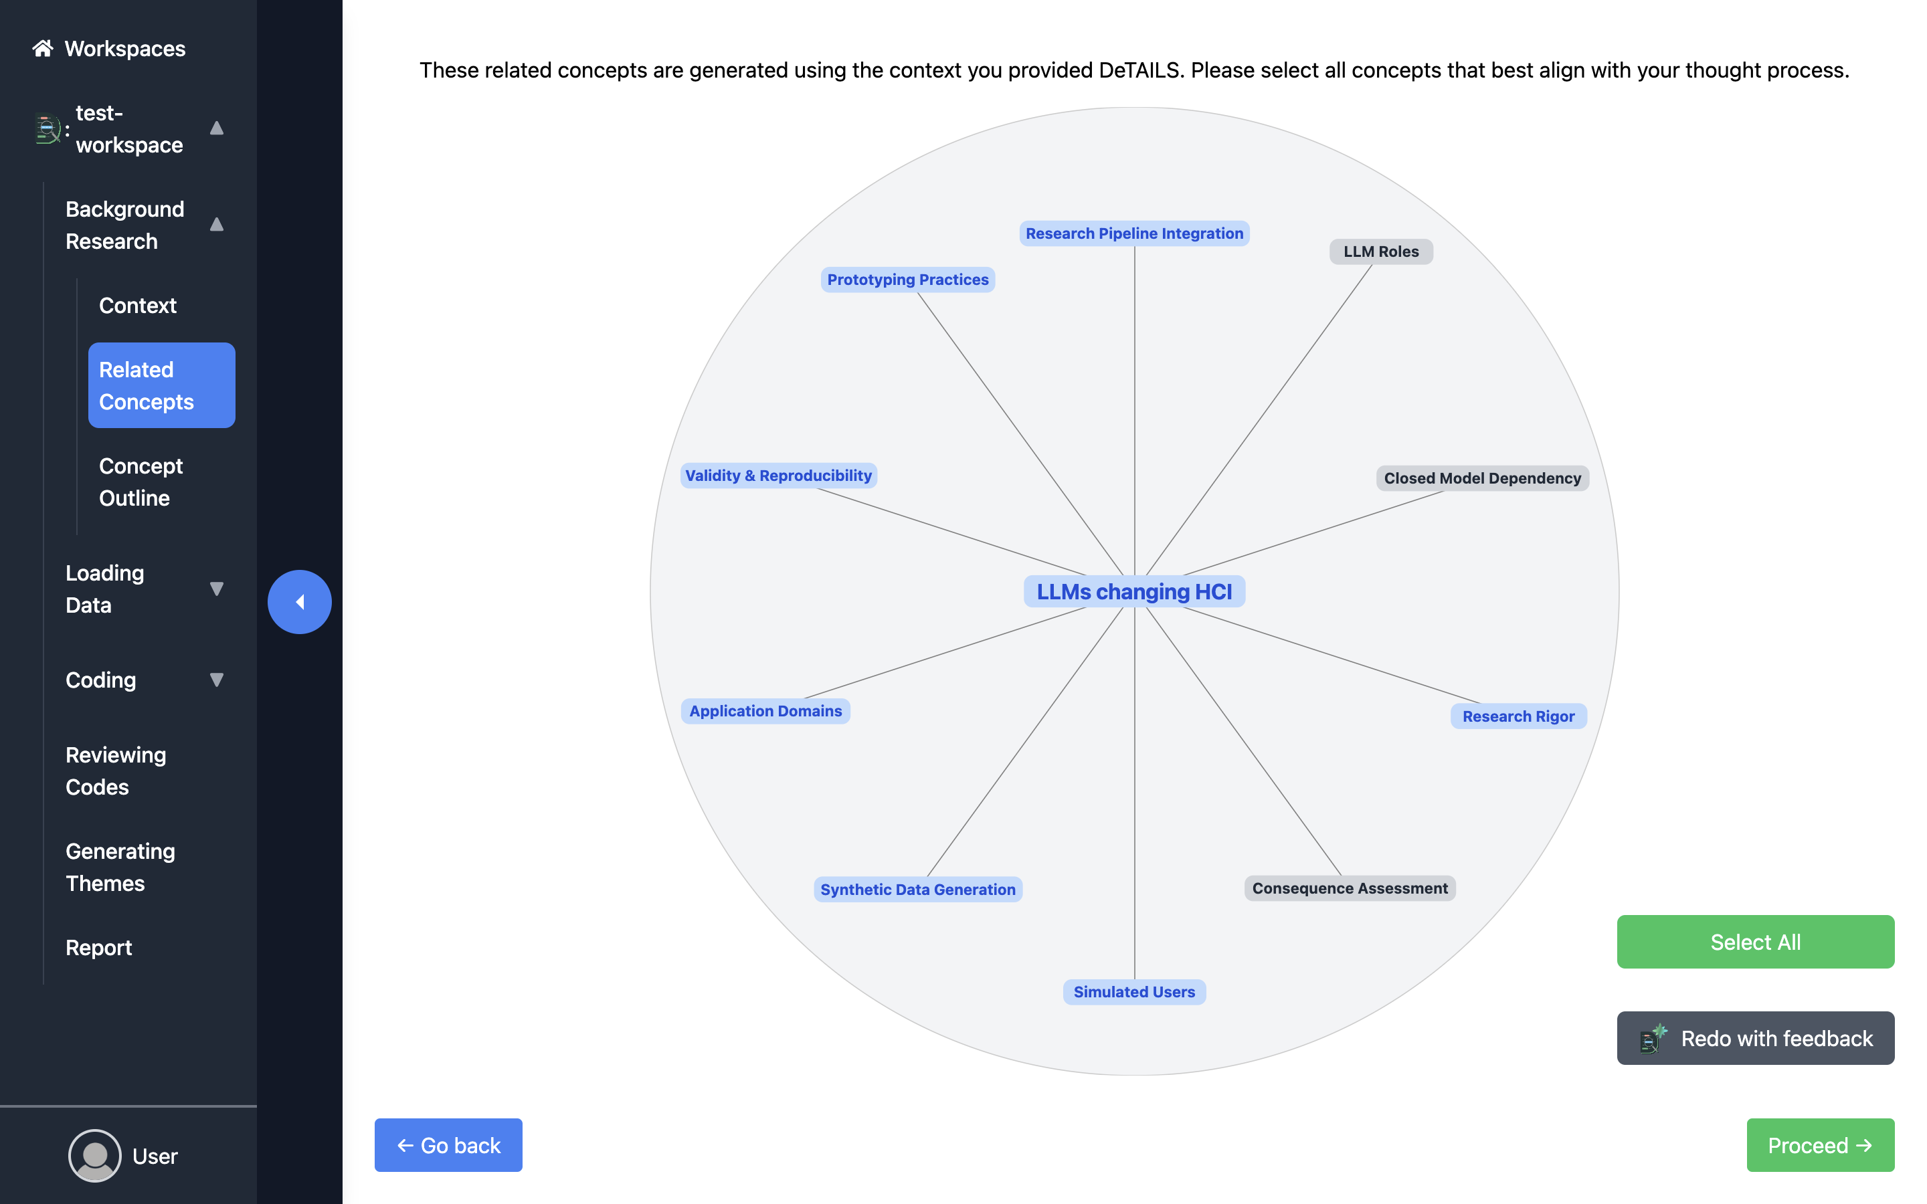Open the Concept Outline page
This screenshot has height=1204, width=1927.
click(x=141, y=482)
